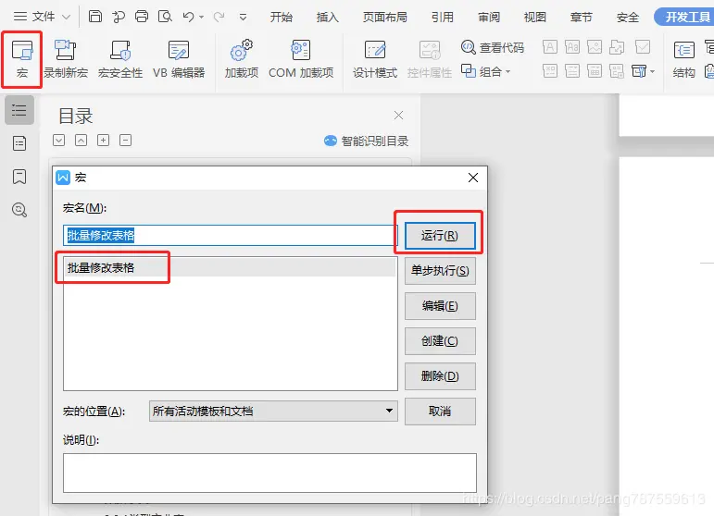Click the 结构 structure button
This screenshot has height=516, width=714.
point(684,59)
